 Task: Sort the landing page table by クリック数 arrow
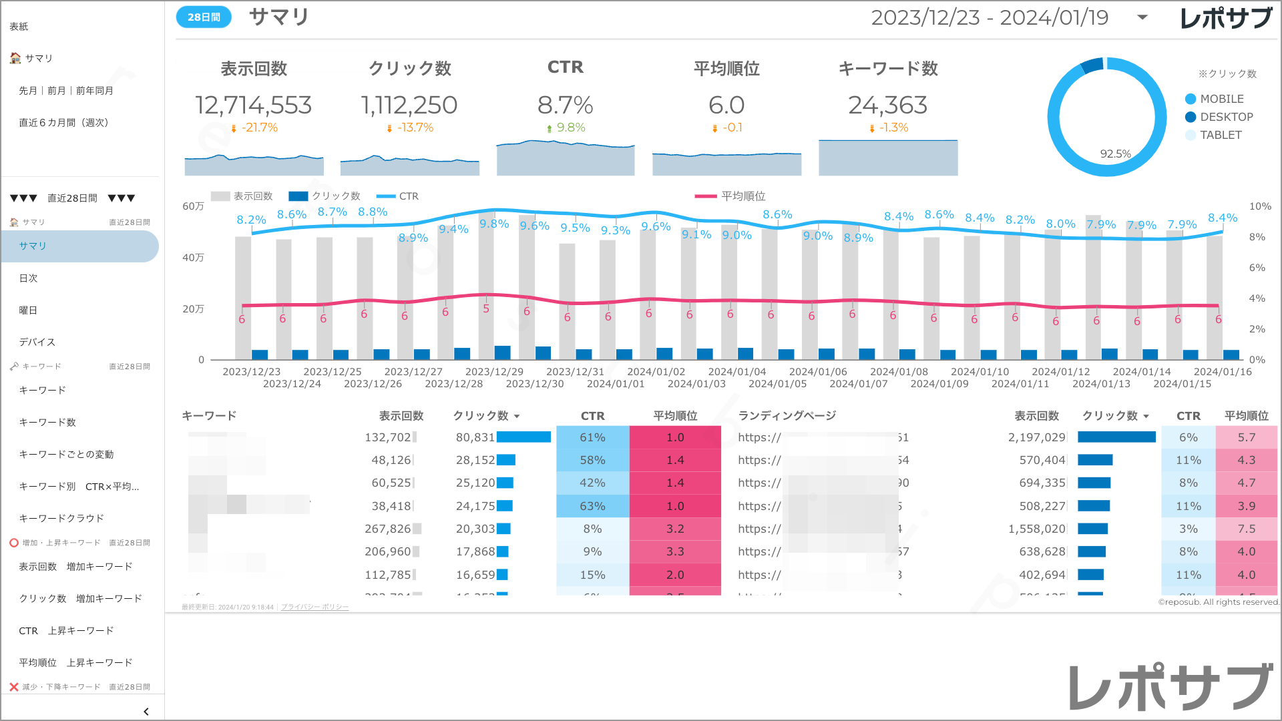tap(1146, 417)
